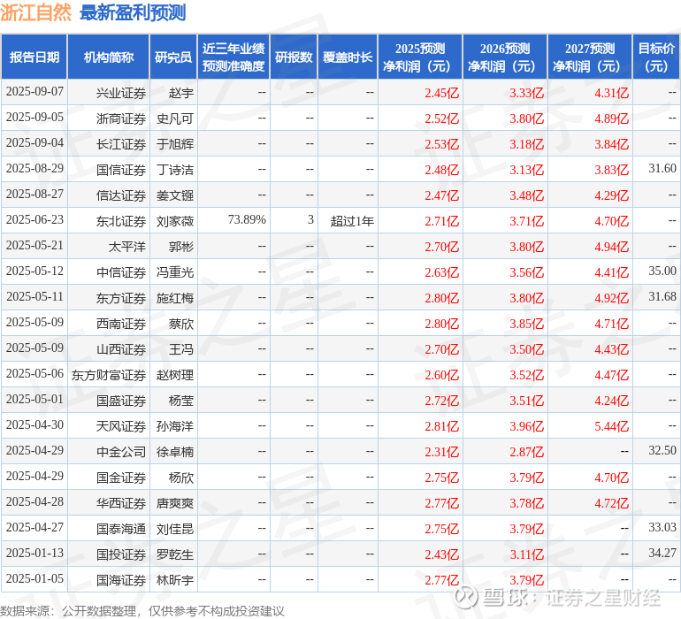Click the 覆盖时长 column header

coord(348,57)
